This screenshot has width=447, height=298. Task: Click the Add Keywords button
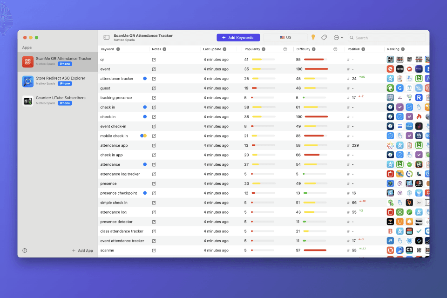click(x=238, y=37)
